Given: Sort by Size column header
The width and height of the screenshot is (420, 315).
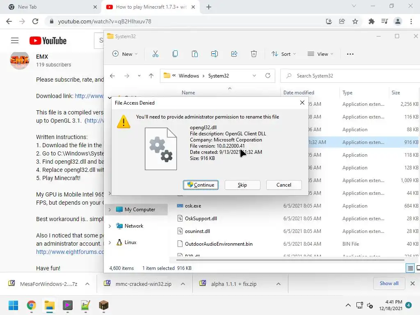Looking at the screenshot, I should click(x=396, y=92).
